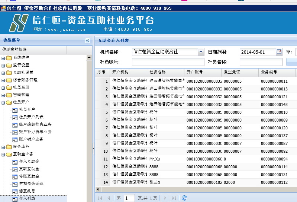Select row with 业务编号 000000000011

[x=196, y=81]
